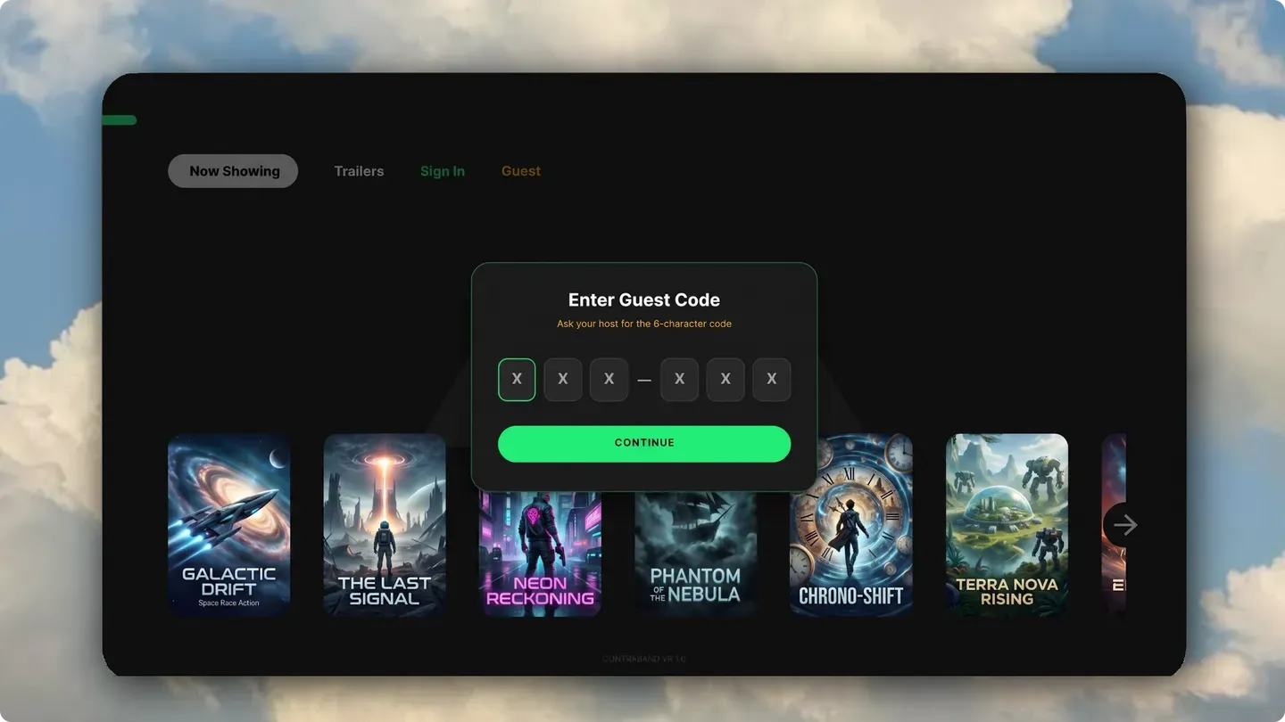
Task: Select Phantom of the Nebula poster
Action: pyautogui.click(x=696, y=554)
